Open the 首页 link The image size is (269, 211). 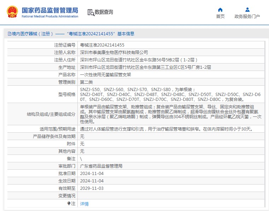[220, 17]
